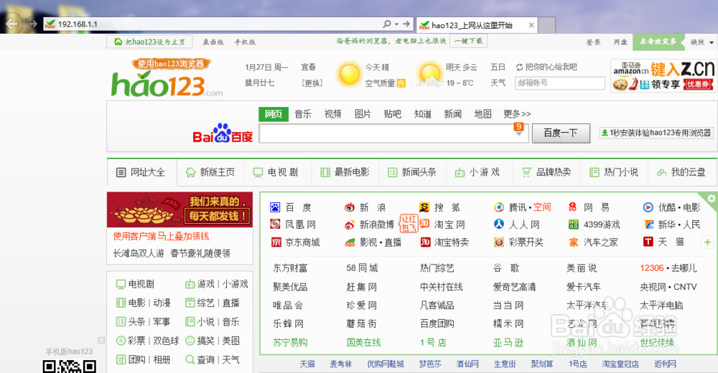The height and width of the screenshot is (373, 718).
Task: Click the Amazon z.cn advertisement banner
Action: pyautogui.click(x=664, y=75)
